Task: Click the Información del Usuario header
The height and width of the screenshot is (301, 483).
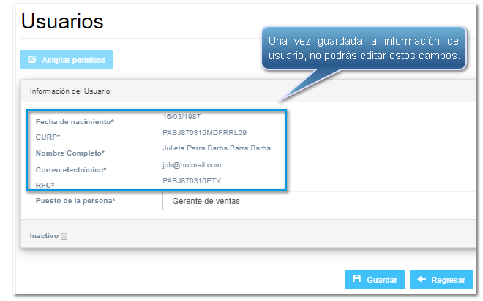Action: (x=70, y=91)
